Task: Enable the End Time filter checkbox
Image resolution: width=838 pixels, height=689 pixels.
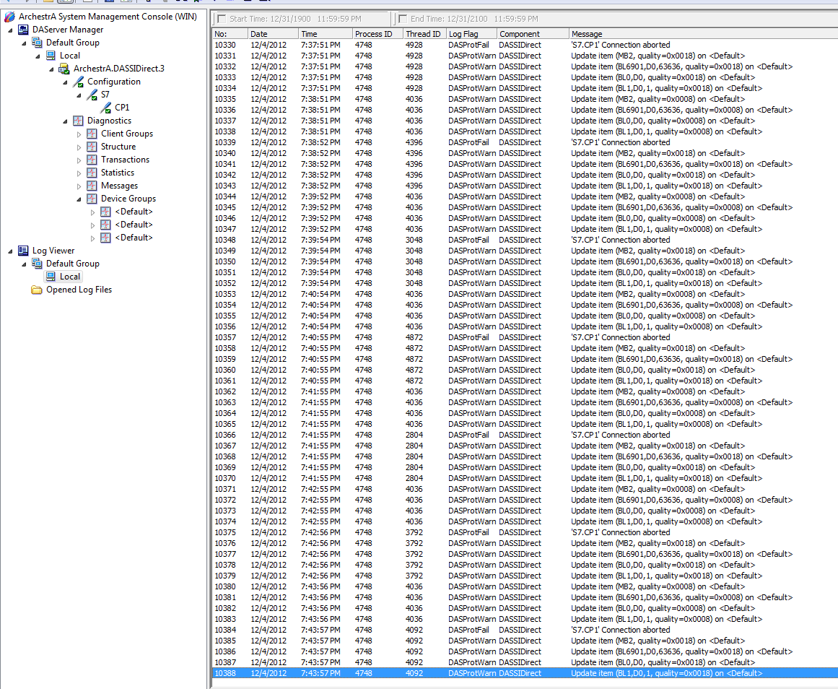Action: point(402,19)
